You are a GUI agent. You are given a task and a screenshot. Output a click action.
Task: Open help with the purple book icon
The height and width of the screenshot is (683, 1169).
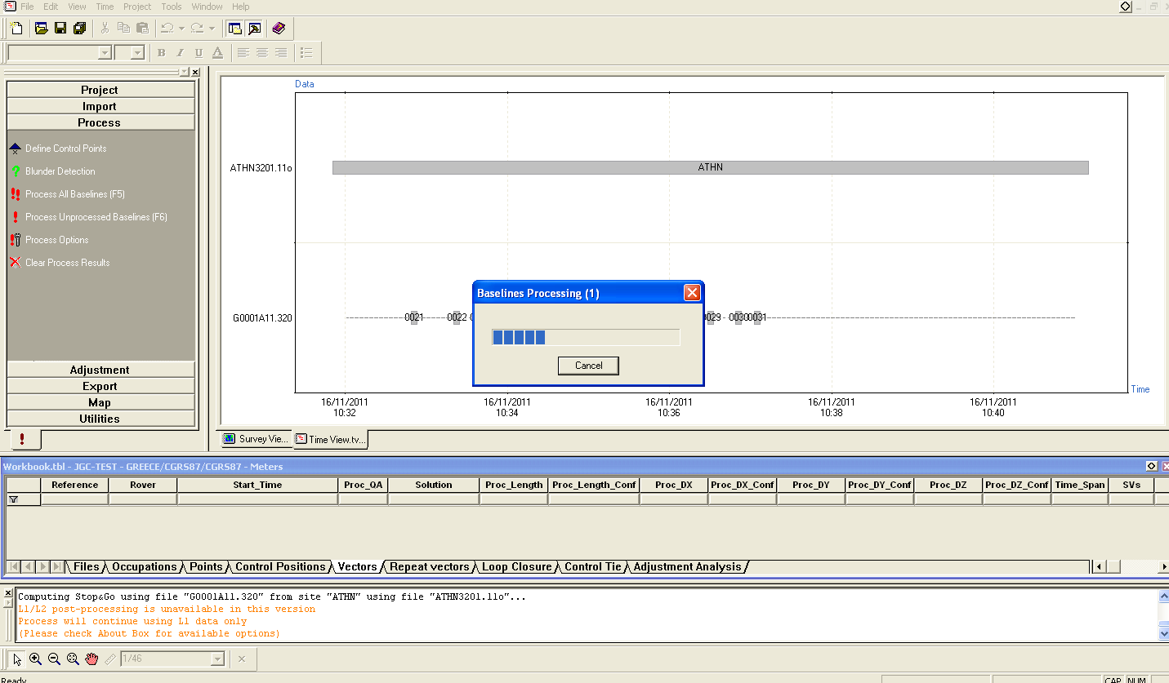(279, 29)
